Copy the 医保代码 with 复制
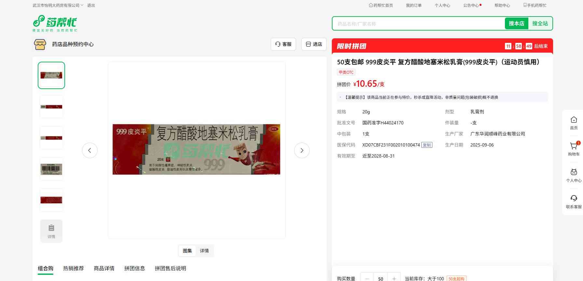The width and height of the screenshot is (583, 281). tap(427, 145)
